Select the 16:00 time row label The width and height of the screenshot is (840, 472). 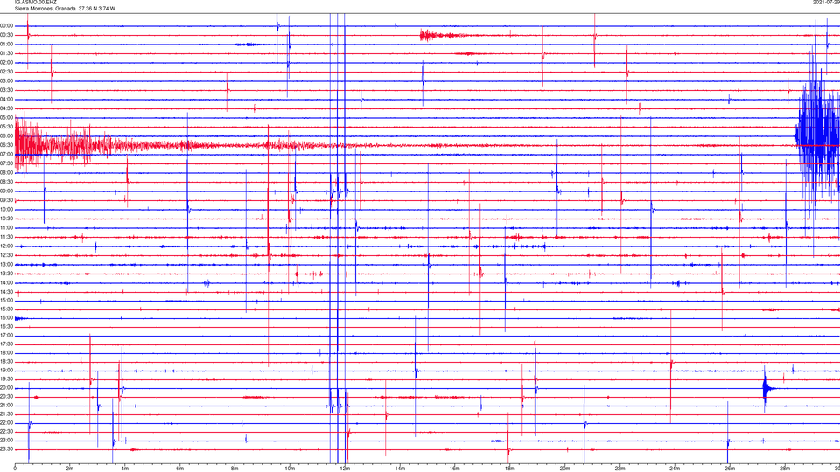click(x=6, y=317)
